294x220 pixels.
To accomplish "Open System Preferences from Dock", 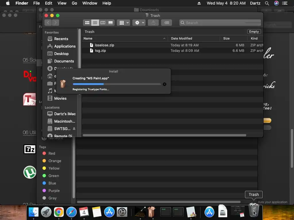I will tap(122, 212).
